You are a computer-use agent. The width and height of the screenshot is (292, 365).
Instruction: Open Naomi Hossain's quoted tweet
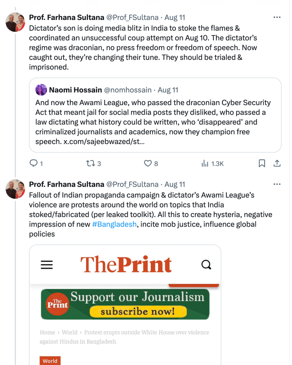point(155,118)
